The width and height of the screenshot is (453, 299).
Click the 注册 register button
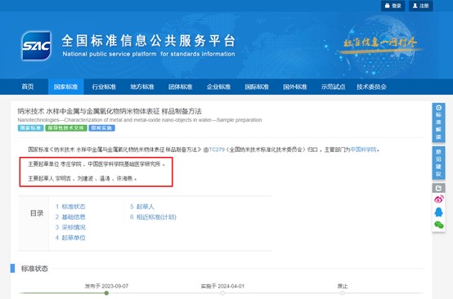(x=420, y=6)
